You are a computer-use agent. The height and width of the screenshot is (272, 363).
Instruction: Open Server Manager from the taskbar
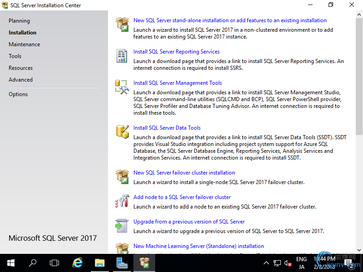pyautogui.click(x=122, y=263)
